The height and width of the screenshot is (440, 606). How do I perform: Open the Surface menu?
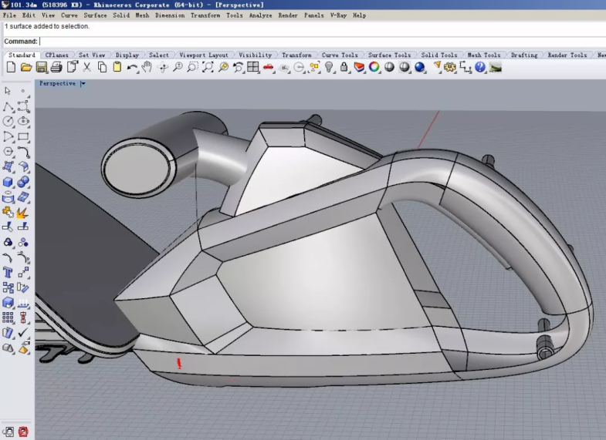pos(95,15)
